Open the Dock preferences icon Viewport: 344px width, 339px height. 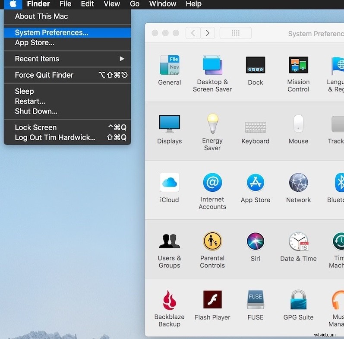coord(256,65)
